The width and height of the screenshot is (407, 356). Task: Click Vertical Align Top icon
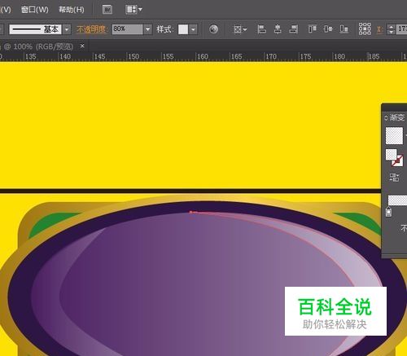[312, 29]
